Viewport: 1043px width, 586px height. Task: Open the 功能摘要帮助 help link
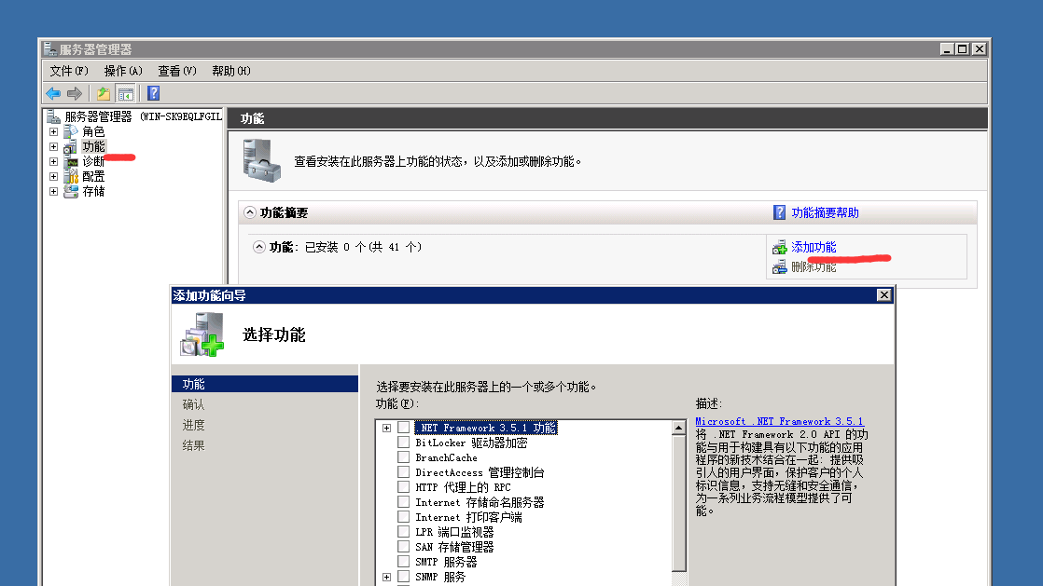pos(825,212)
